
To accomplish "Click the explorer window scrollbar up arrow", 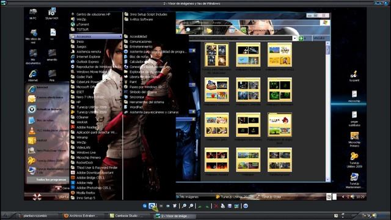I will 327,43.
